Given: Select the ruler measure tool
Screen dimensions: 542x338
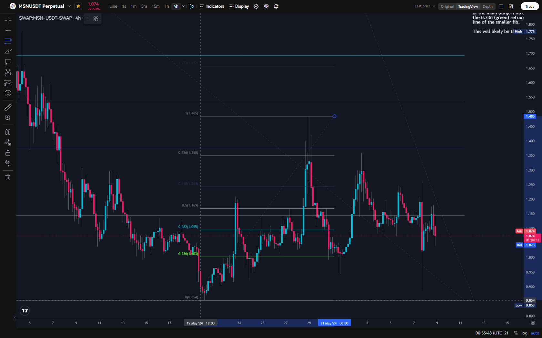Looking at the screenshot, I should click(8, 107).
